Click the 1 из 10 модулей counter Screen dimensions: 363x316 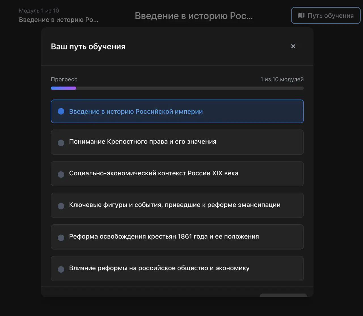click(282, 79)
